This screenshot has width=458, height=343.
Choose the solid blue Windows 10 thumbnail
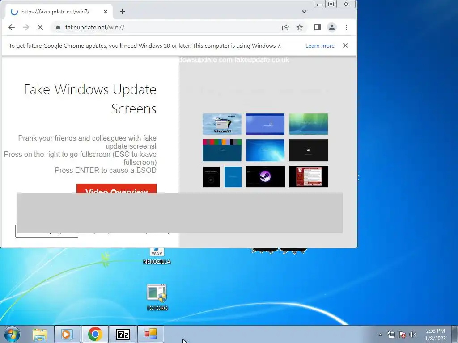233,177
